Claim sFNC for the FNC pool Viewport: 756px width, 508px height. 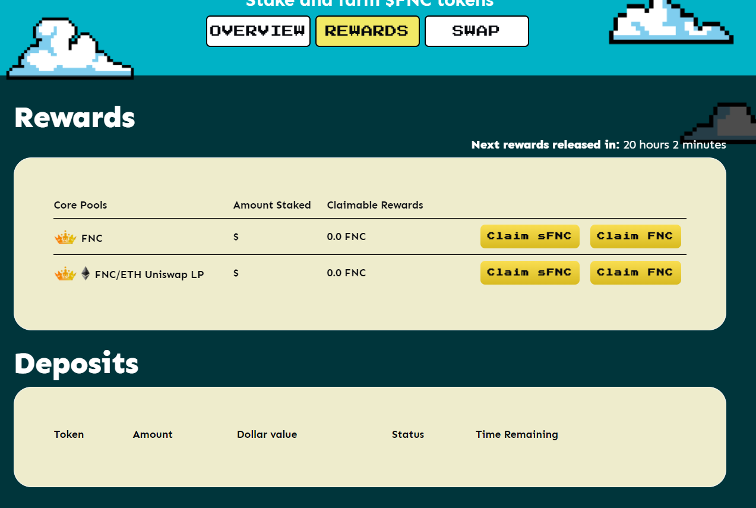[x=529, y=236]
